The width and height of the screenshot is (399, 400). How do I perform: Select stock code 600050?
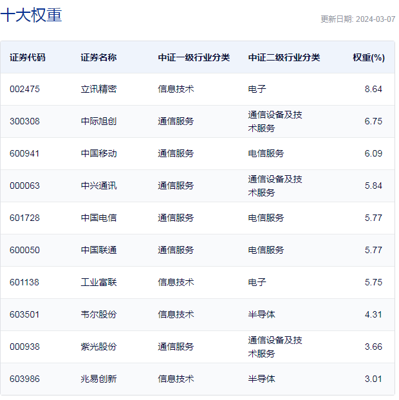pyautogui.click(x=24, y=250)
